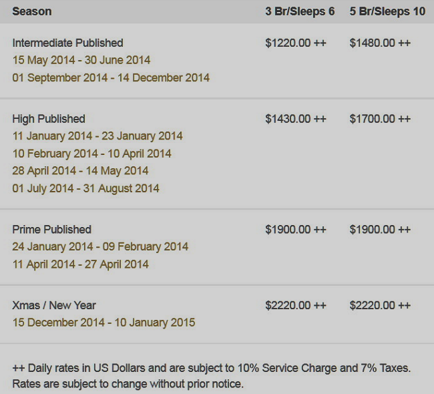Click 11 January 2014 - 23 January 2014 dates

pyautogui.click(x=97, y=136)
